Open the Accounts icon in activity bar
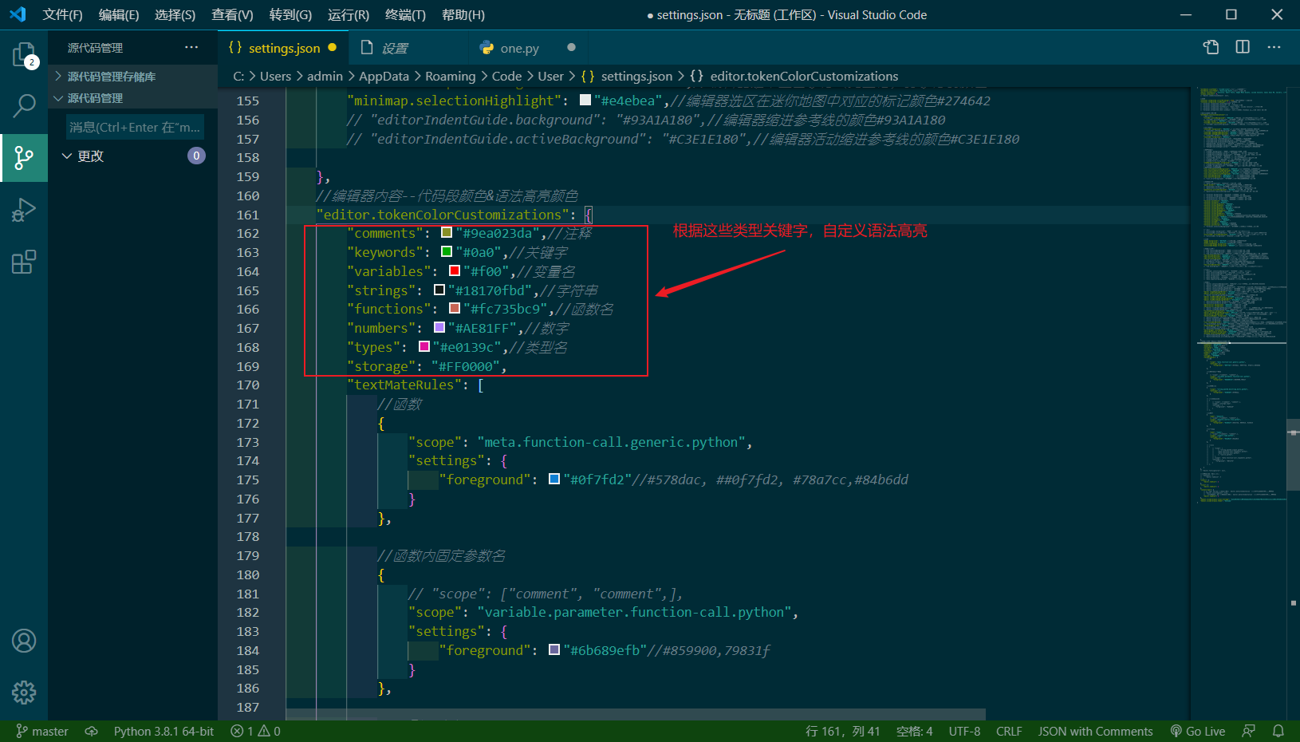 tap(24, 641)
